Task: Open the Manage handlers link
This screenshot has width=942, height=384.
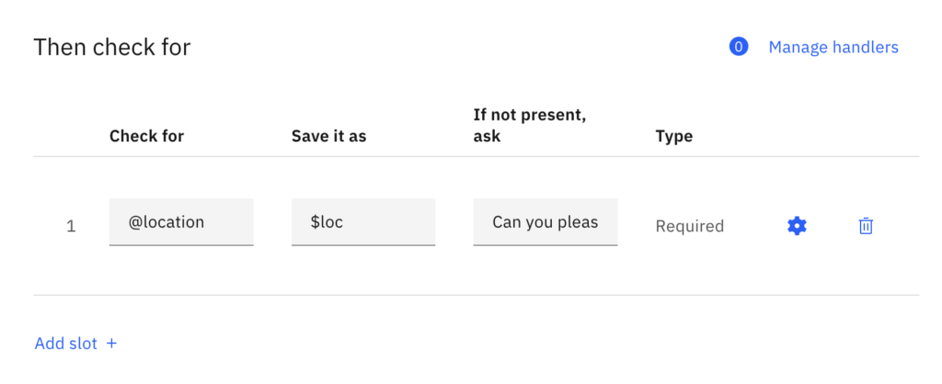Action: point(833,47)
